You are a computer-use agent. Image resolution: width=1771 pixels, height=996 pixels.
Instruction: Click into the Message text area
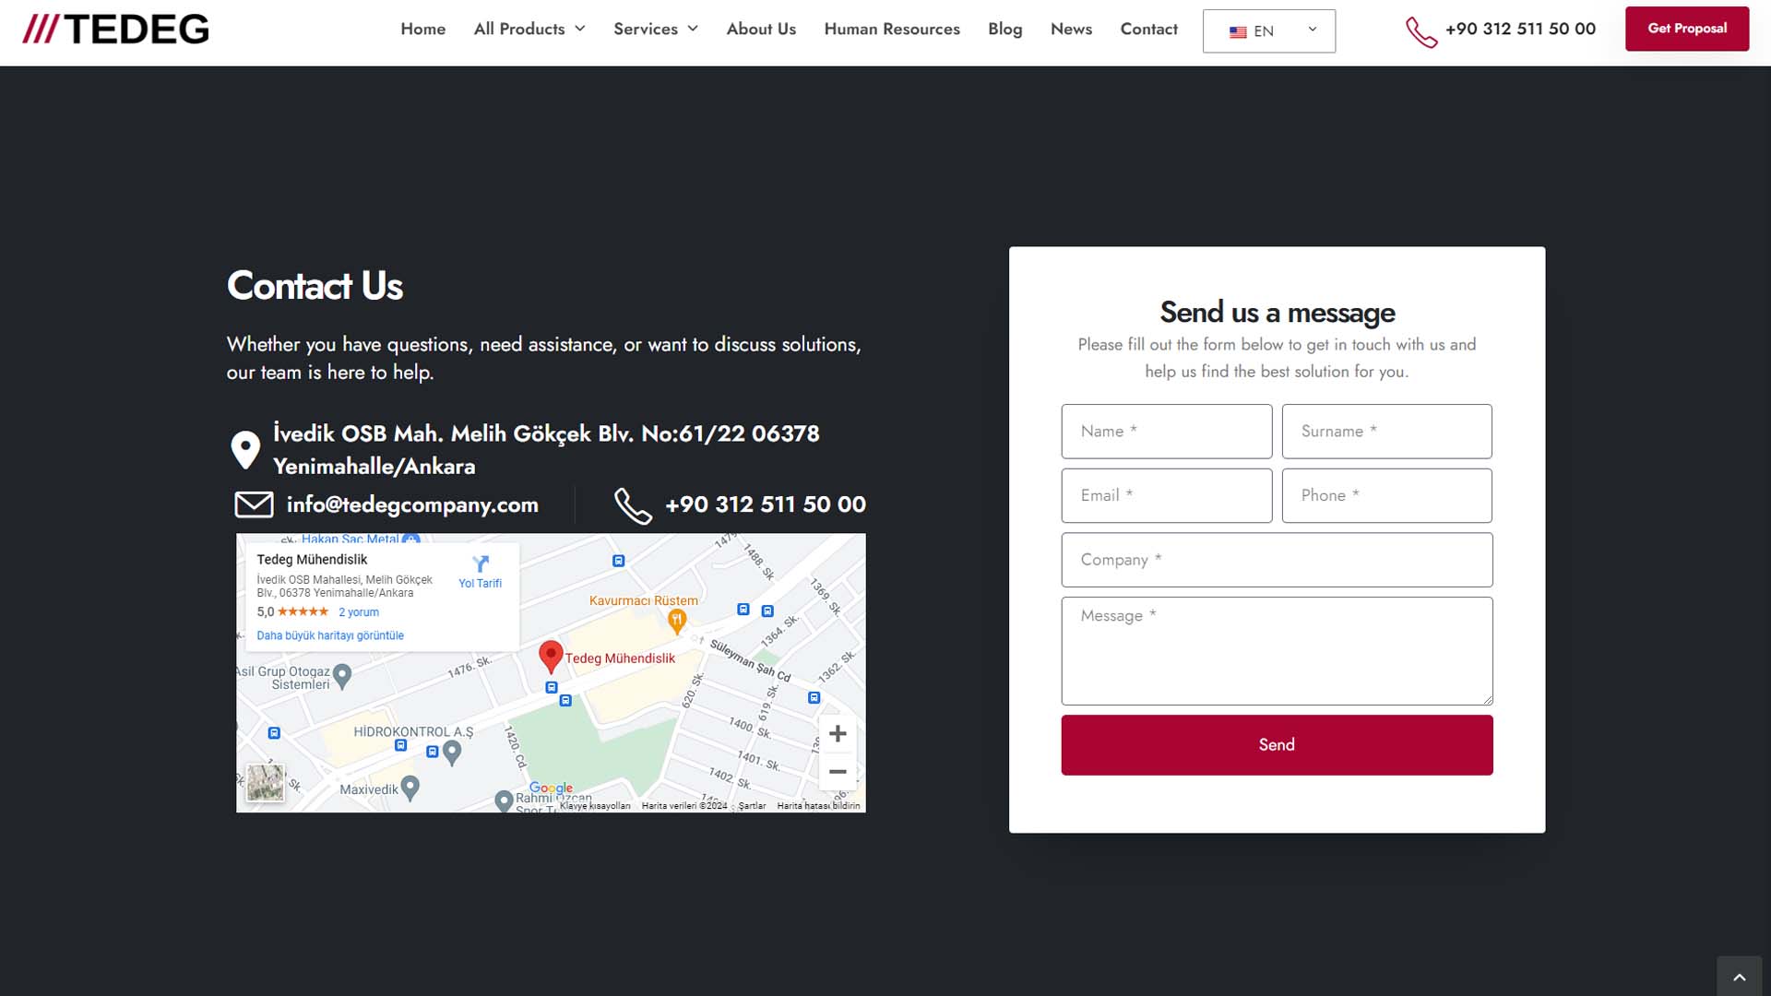point(1277,651)
